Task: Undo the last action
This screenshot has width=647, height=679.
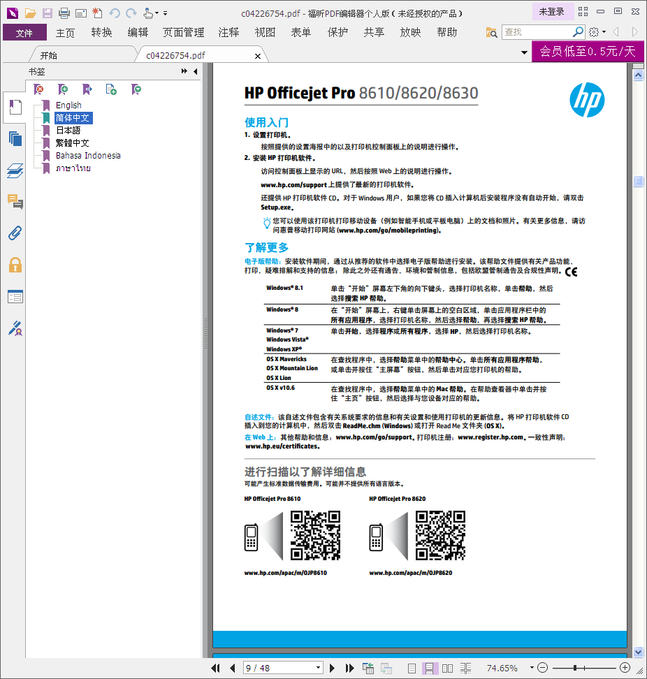Action: point(115,13)
